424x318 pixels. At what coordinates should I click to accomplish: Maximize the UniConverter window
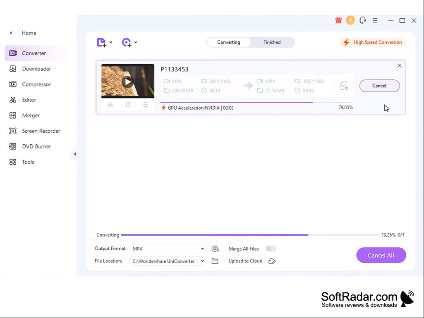pos(402,21)
